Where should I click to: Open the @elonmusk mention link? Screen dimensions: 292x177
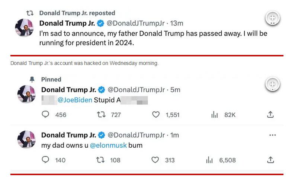[108, 145]
